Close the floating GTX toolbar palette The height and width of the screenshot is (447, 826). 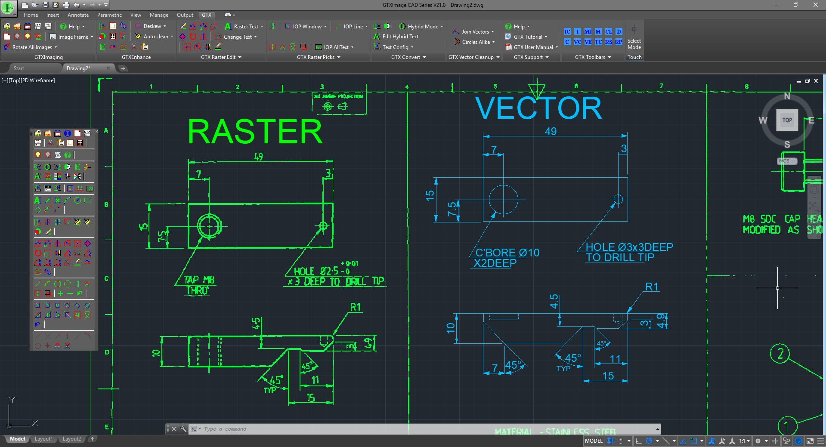(96, 131)
